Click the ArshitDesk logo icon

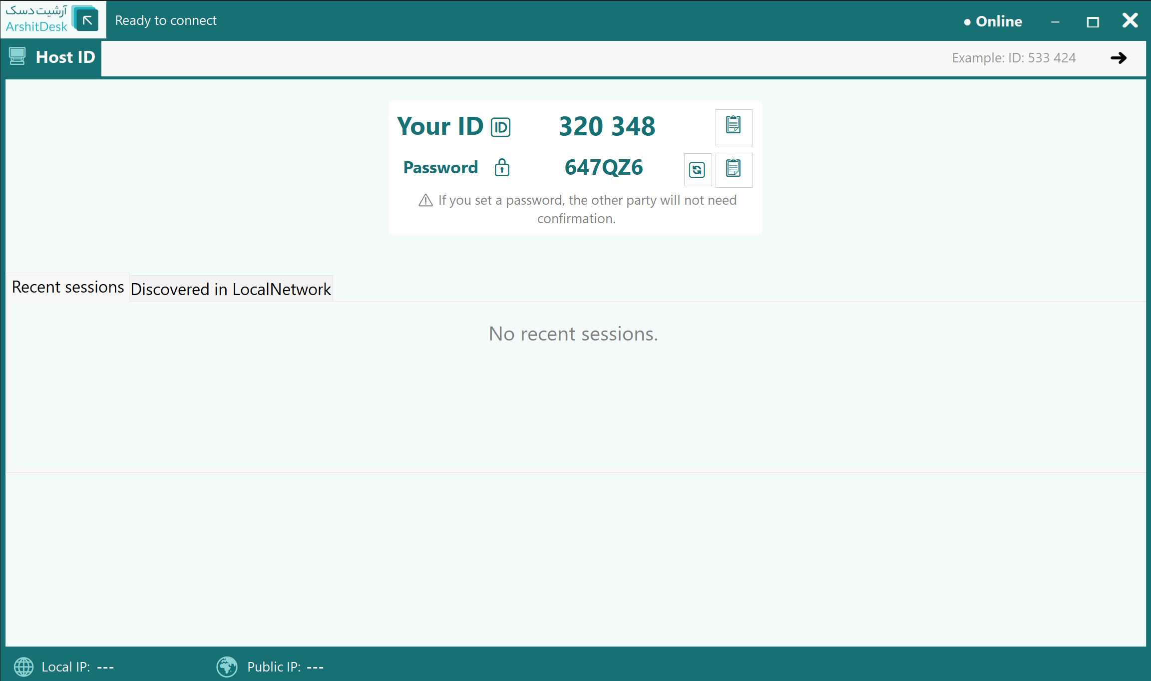tap(86, 19)
